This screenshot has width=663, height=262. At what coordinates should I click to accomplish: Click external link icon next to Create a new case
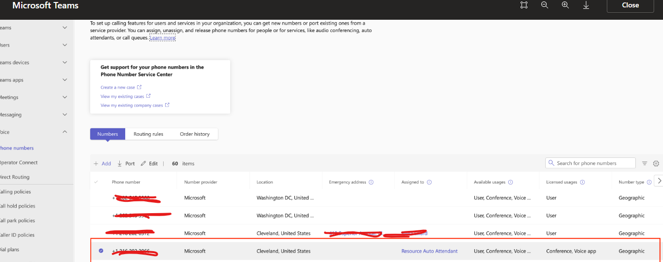(140, 87)
